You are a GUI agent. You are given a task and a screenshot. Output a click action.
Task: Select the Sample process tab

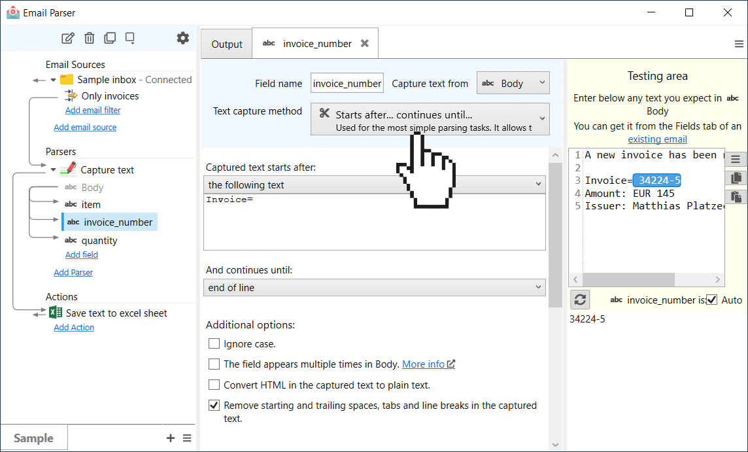pyautogui.click(x=33, y=438)
